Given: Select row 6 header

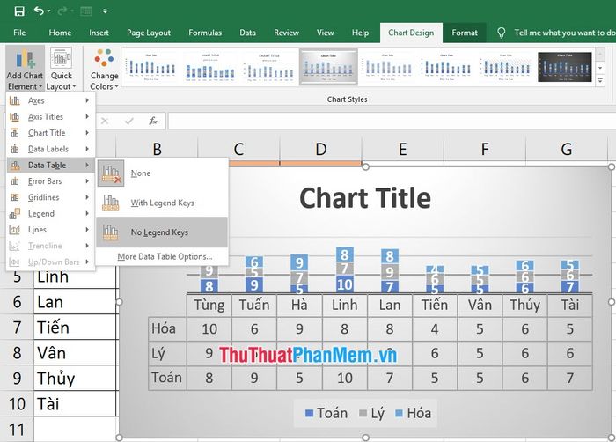Looking at the screenshot, I should pyautogui.click(x=17, y=302).
